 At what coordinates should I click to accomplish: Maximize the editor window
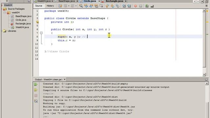pos(206,1)
